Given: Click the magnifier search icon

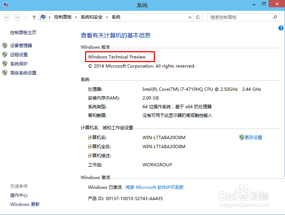Looking at the screenshot, I should pyautogui.click(x=275, y=17).
